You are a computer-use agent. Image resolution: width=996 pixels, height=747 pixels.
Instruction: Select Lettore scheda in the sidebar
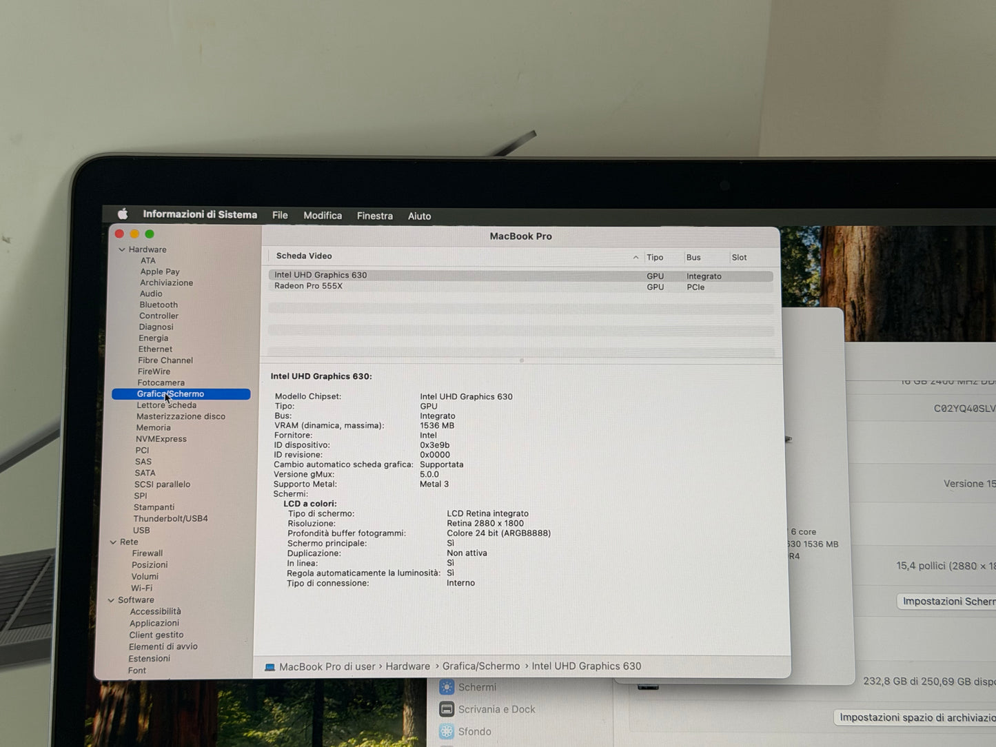(x=166, y=405)
